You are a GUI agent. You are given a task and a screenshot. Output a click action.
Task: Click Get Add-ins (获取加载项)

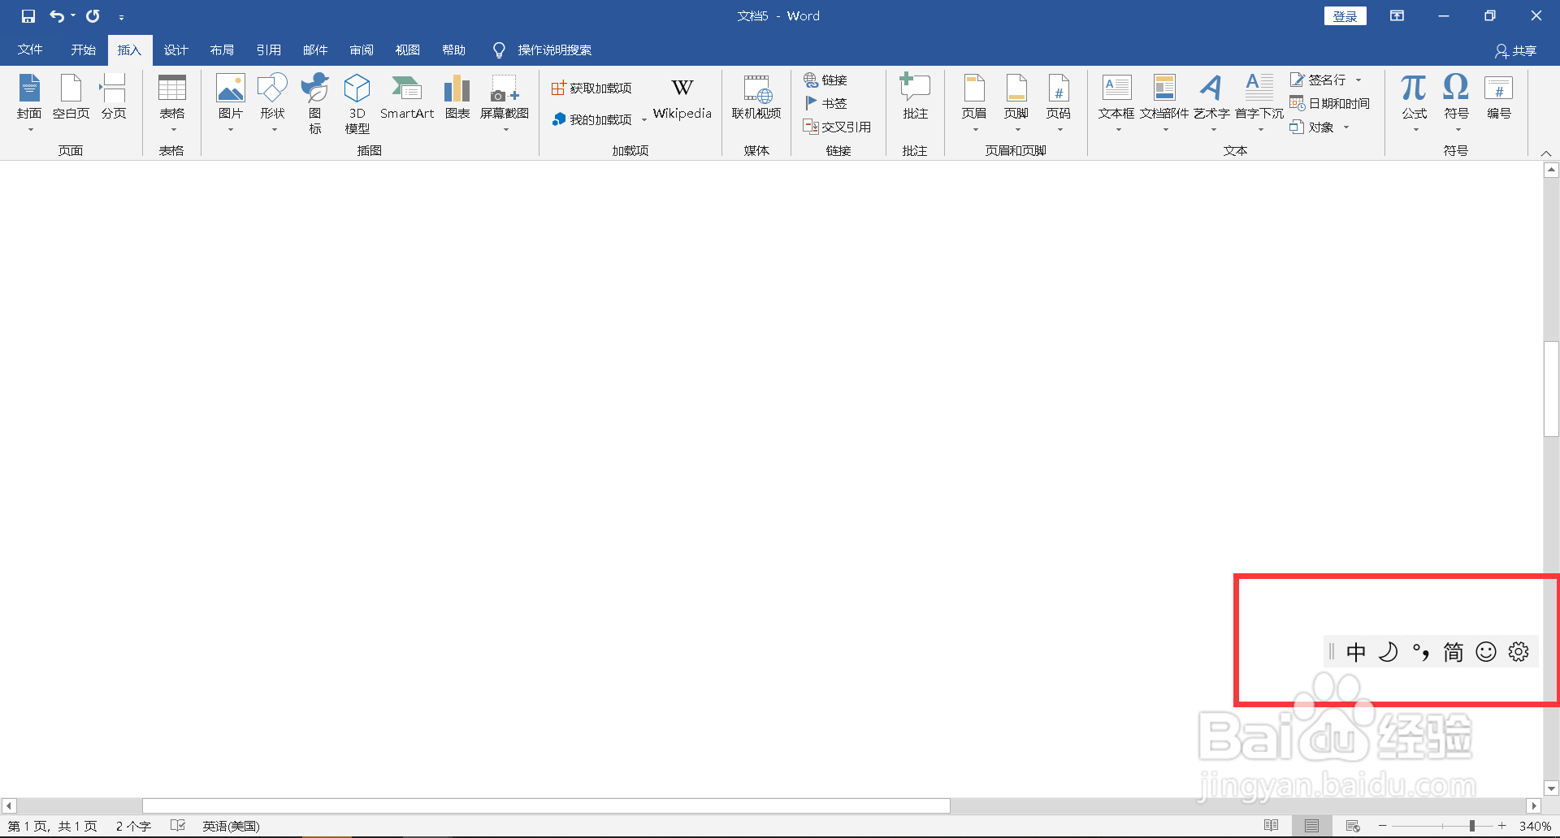591,88
